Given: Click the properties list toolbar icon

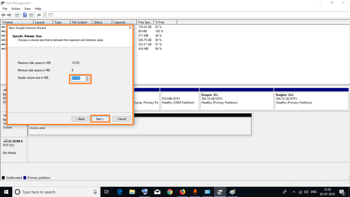Looking at the screenshot, I should click(50, 15).
